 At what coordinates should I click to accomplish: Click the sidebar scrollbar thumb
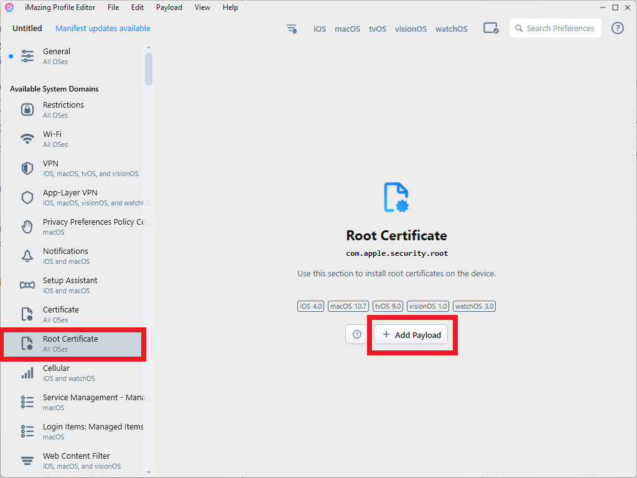click(148, 69)
